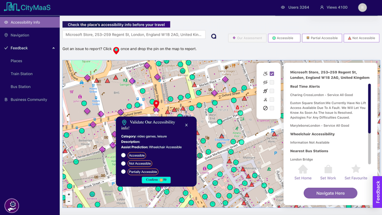This screenshot has width=382, height=215.
Task: Click the Accessible legend button
Action: click(284, 38)
